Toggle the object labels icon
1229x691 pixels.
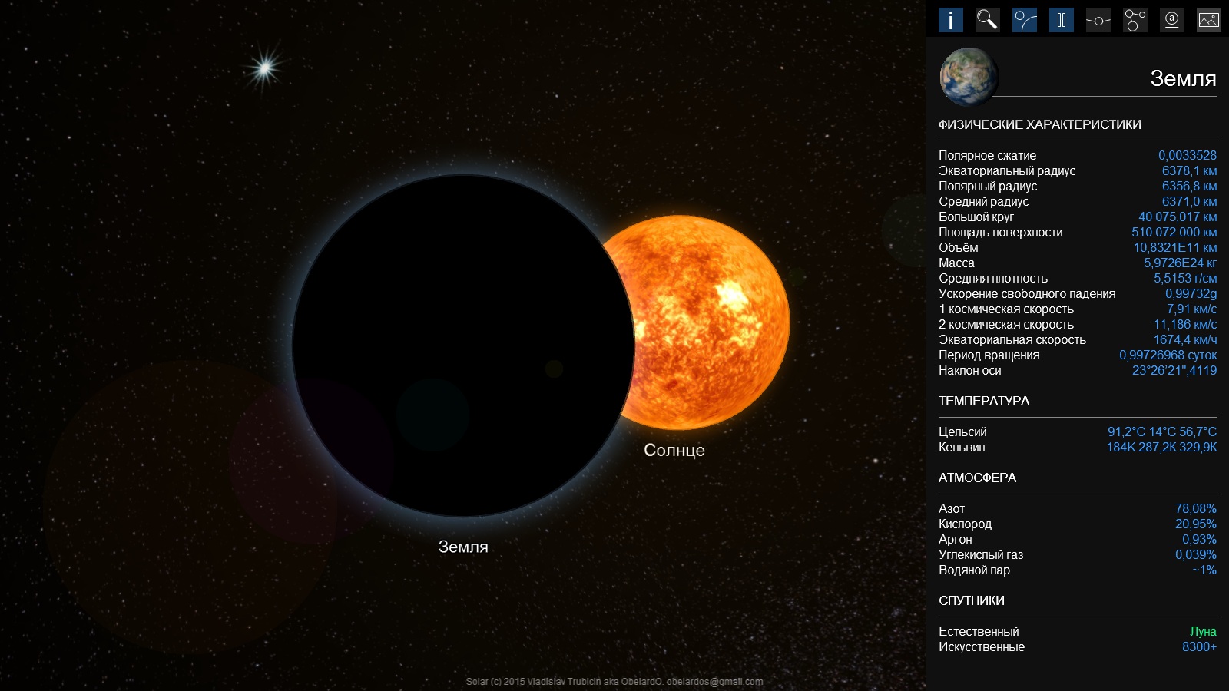coord(1172,20)
